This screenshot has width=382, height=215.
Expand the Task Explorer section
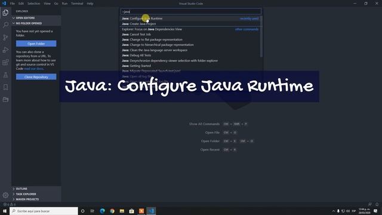36,194
